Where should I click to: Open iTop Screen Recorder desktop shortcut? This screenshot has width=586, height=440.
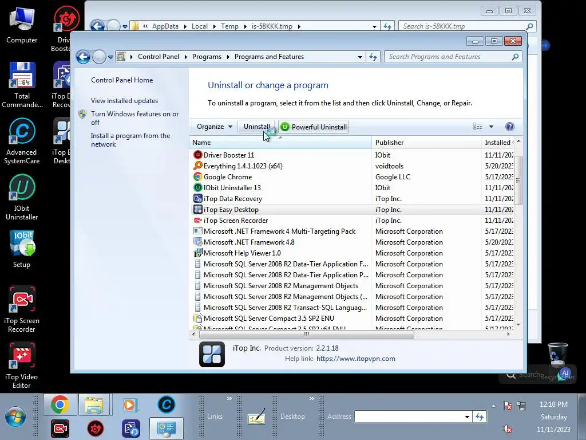[22, 310]
